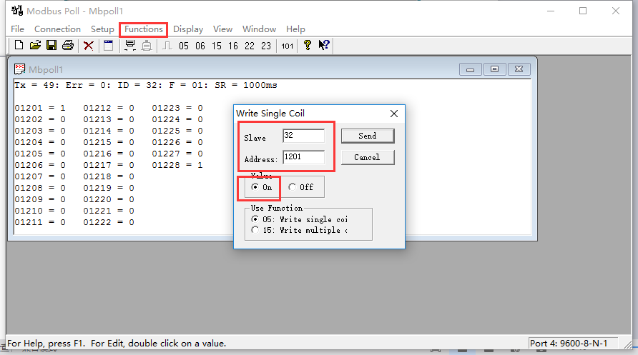This screenshot has height=355, width=638.
Task: Choose 15: Write multiple coils function
Action: (x=300, y=230)
